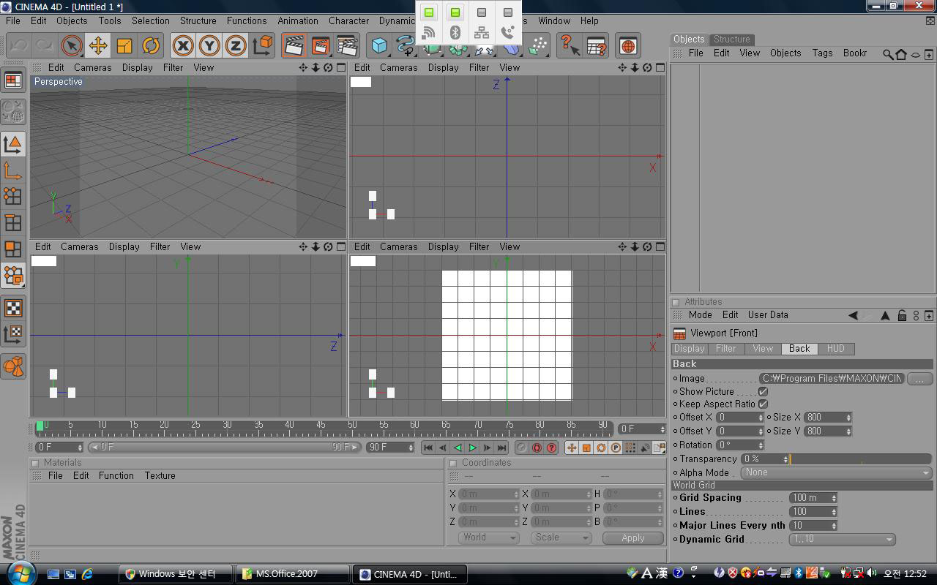Screen dimensions: 937x585
Task: Click the Undo arrow in toolbar
Action: [x=19, y=45]
